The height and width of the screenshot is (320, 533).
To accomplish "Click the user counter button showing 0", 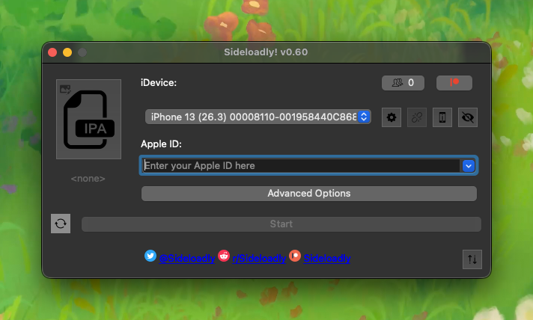I will pyautogui.click(x=403, y=82).
